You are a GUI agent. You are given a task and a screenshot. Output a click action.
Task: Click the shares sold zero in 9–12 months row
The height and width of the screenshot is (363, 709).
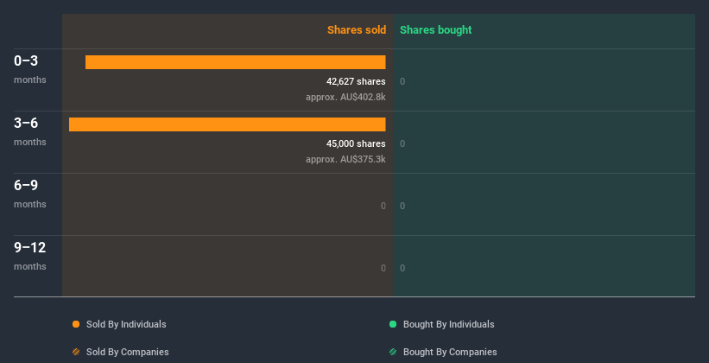(x=383, y=268)
